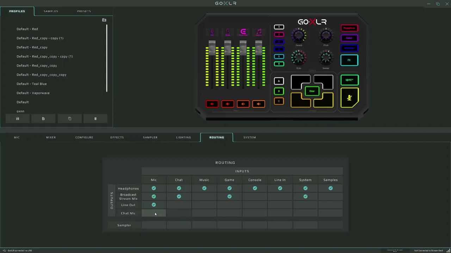Select effects preset 5
Screen dimensions: 451x253
tap(279, 57)
